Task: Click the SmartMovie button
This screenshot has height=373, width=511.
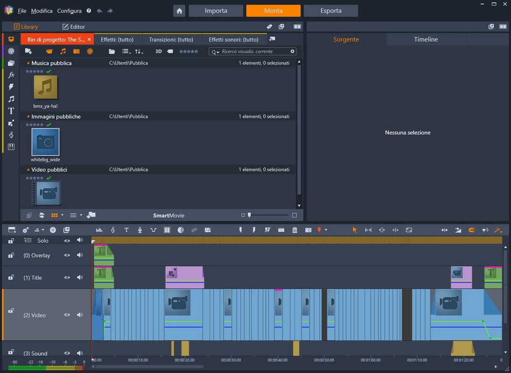Action: pos(169,215)
